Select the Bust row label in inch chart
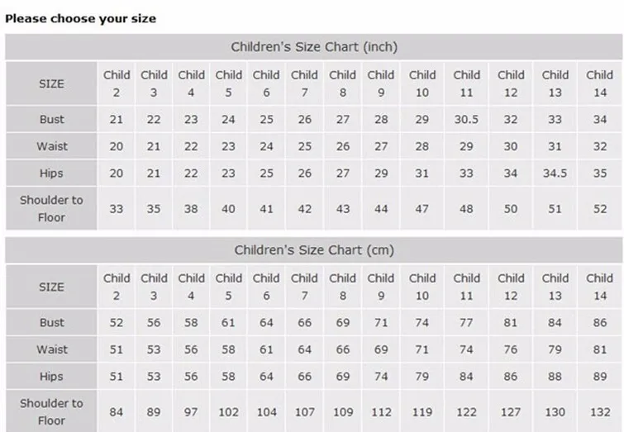This screenshot has height=432, width=624. (51, 119)
